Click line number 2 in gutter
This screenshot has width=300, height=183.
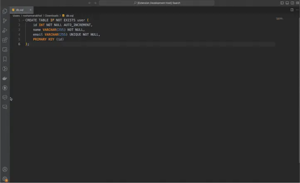tap(19, 25)
